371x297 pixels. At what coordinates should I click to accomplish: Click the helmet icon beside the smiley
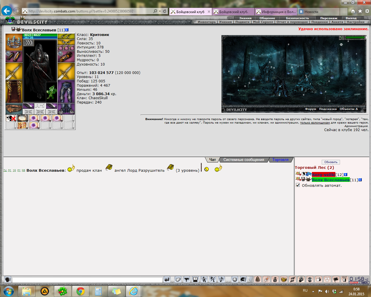[243, 280]
